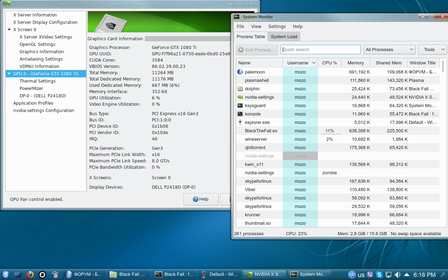448x280 pixels.
Task: Click the GIMP launcher icon in the panel
Action: [55, 274]
